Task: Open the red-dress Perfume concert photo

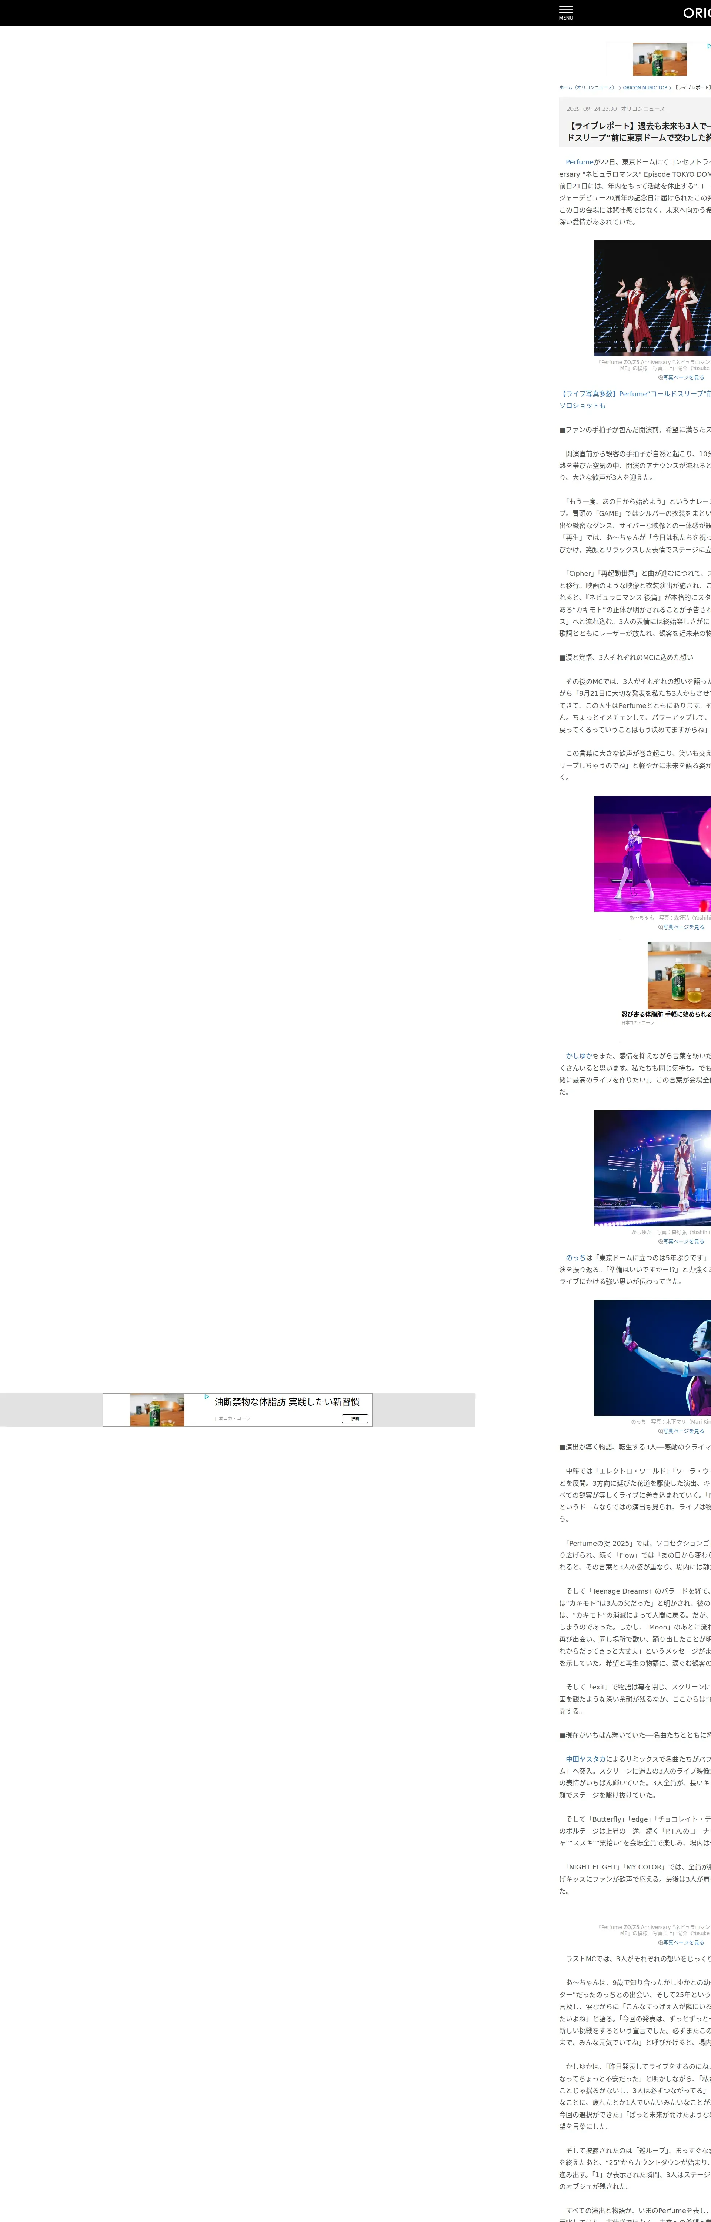Action: pos(652,298)
